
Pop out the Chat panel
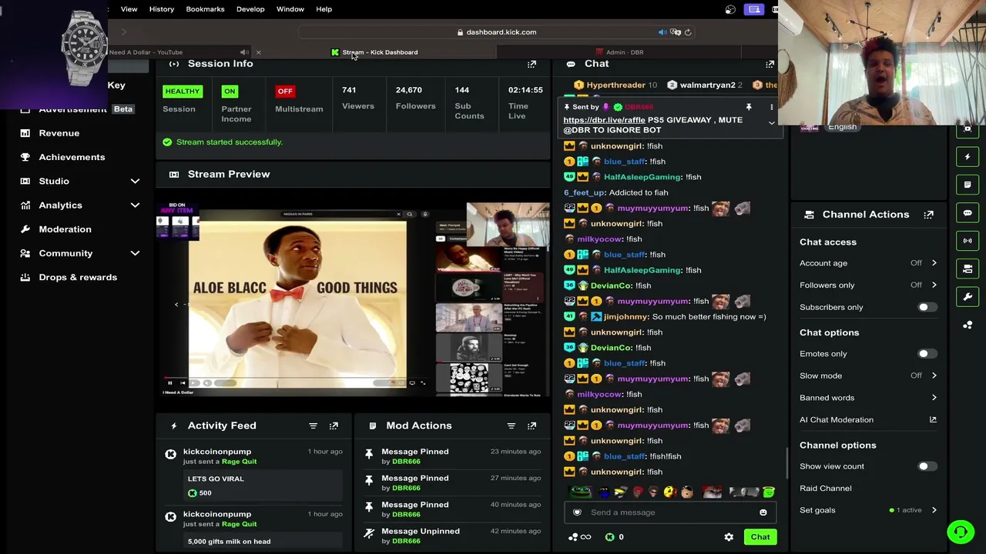[770, 65]
